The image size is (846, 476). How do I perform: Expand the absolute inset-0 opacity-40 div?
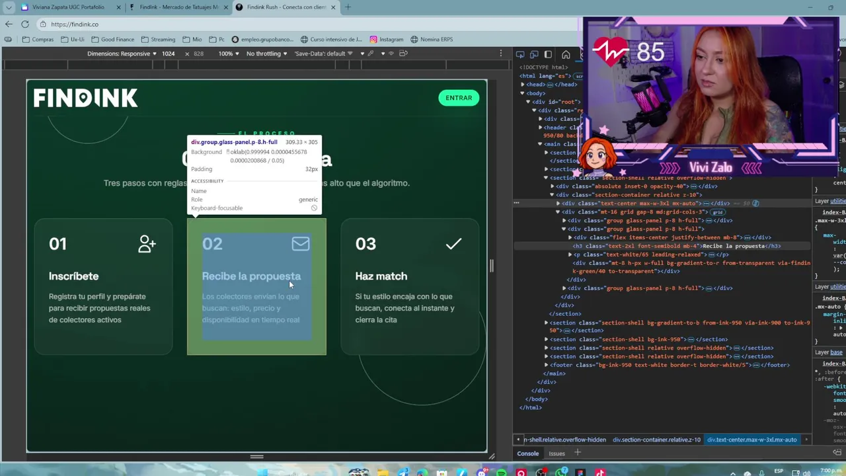click(553, 186)
